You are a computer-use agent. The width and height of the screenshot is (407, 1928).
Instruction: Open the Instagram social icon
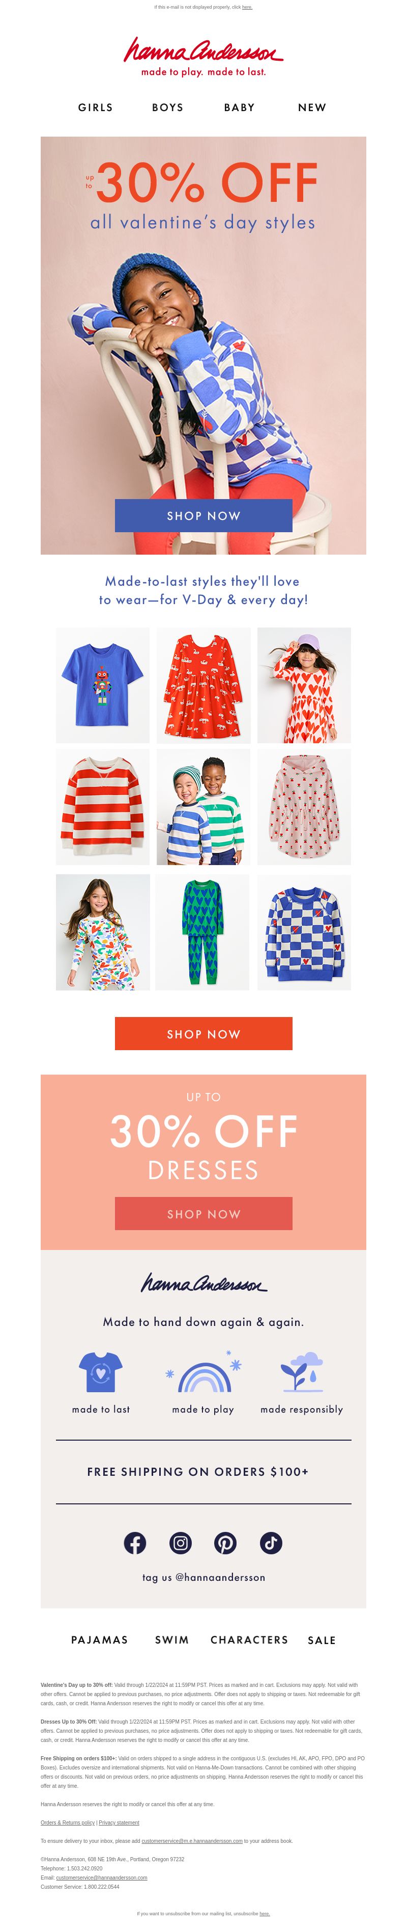(180, 1543)
